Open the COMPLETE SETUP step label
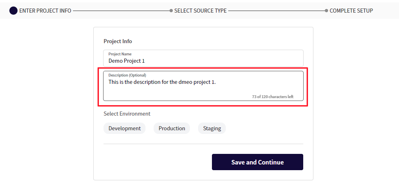The width and height of the screenshot is (399, 195). [351, 11]
